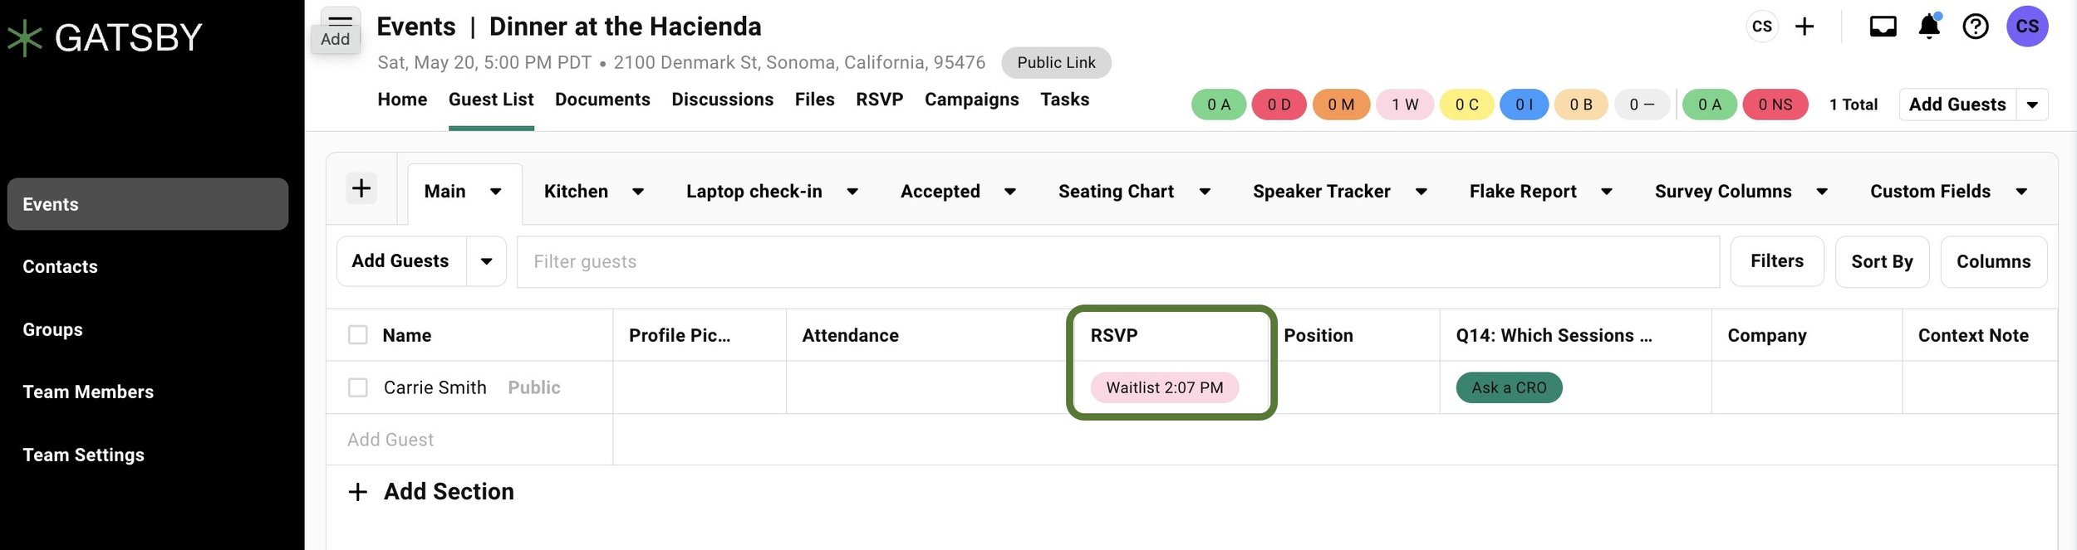Switch to the Campaigns tab

click(971, 100)
